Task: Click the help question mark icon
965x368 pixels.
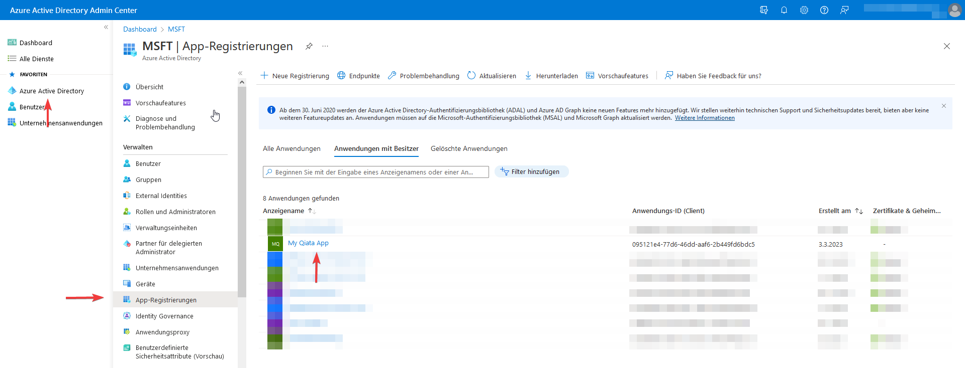Action: coord(824,10)
